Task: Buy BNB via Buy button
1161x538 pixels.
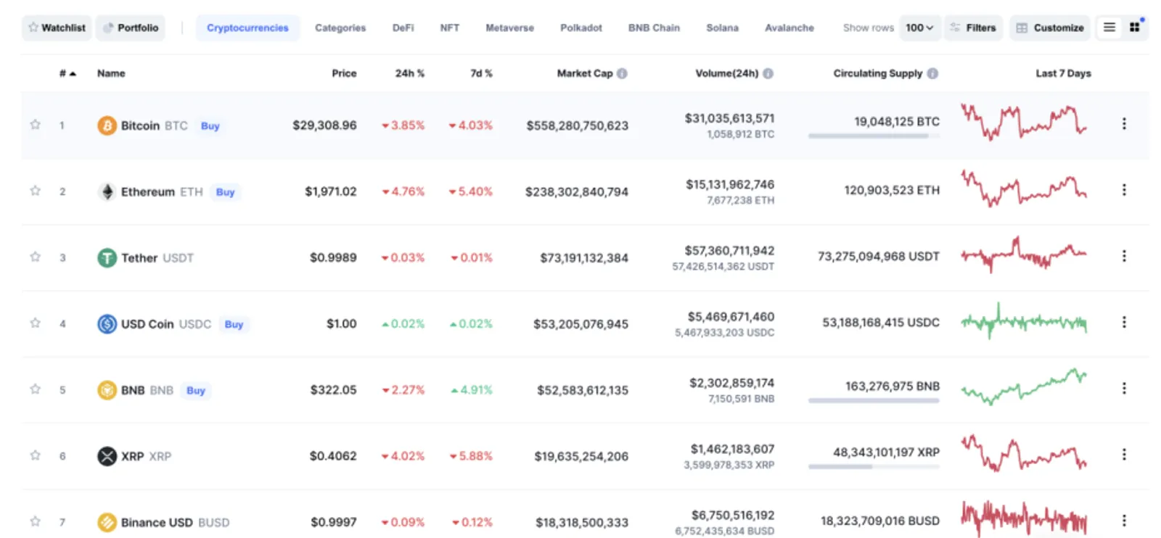Action: (196, 390)
